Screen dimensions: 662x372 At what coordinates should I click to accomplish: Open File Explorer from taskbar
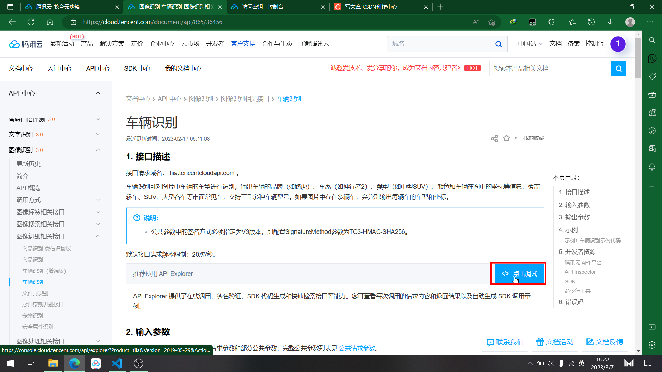coord(53,363)
